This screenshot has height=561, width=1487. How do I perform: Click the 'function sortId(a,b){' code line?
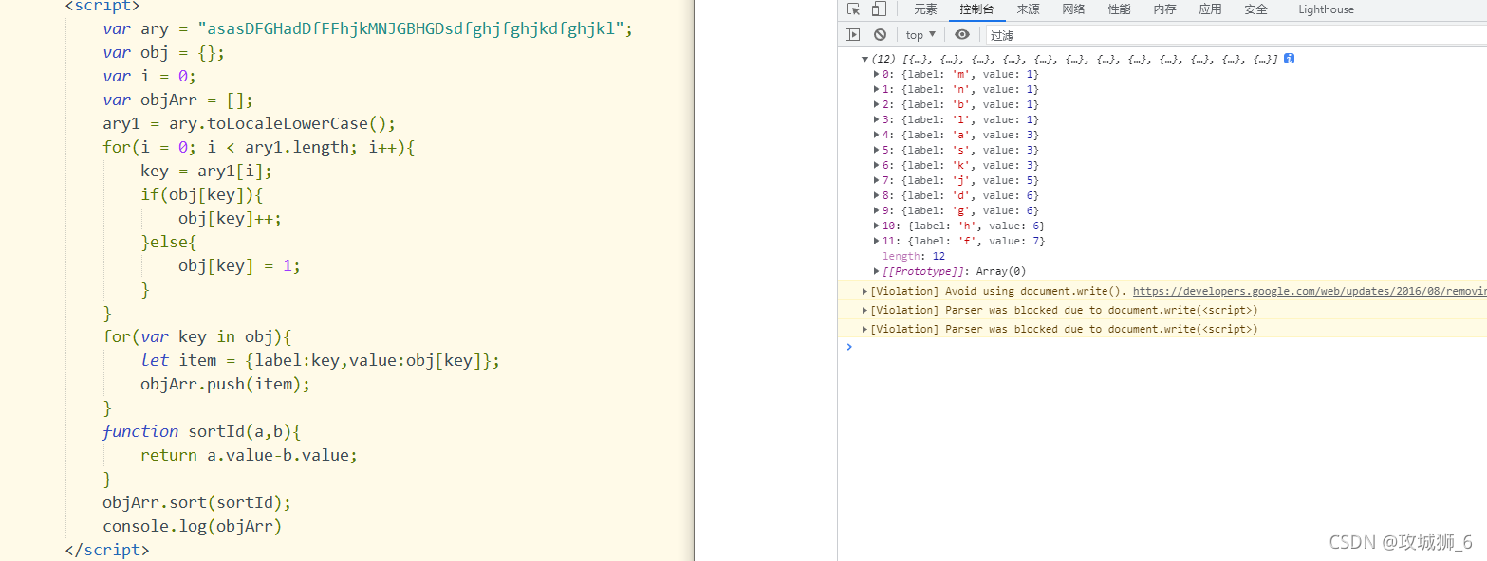(202, 431)
